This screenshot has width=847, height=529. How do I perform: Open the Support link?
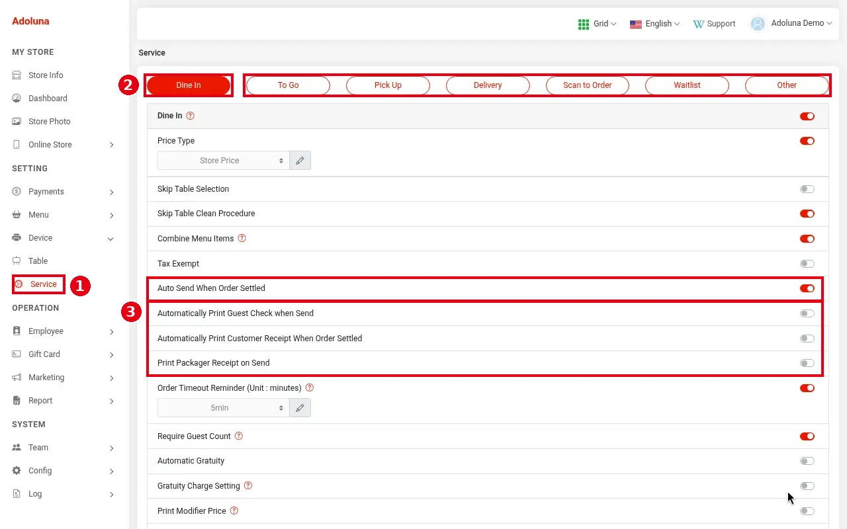tap(714, 24)
